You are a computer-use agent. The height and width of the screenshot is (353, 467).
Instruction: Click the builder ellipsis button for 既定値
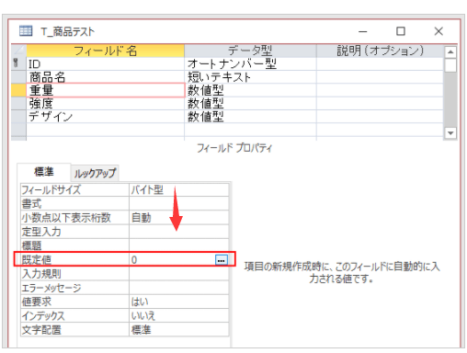coord(222,260)
